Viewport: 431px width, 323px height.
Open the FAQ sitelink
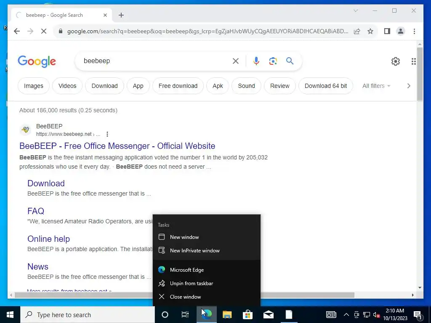(36, 211)
